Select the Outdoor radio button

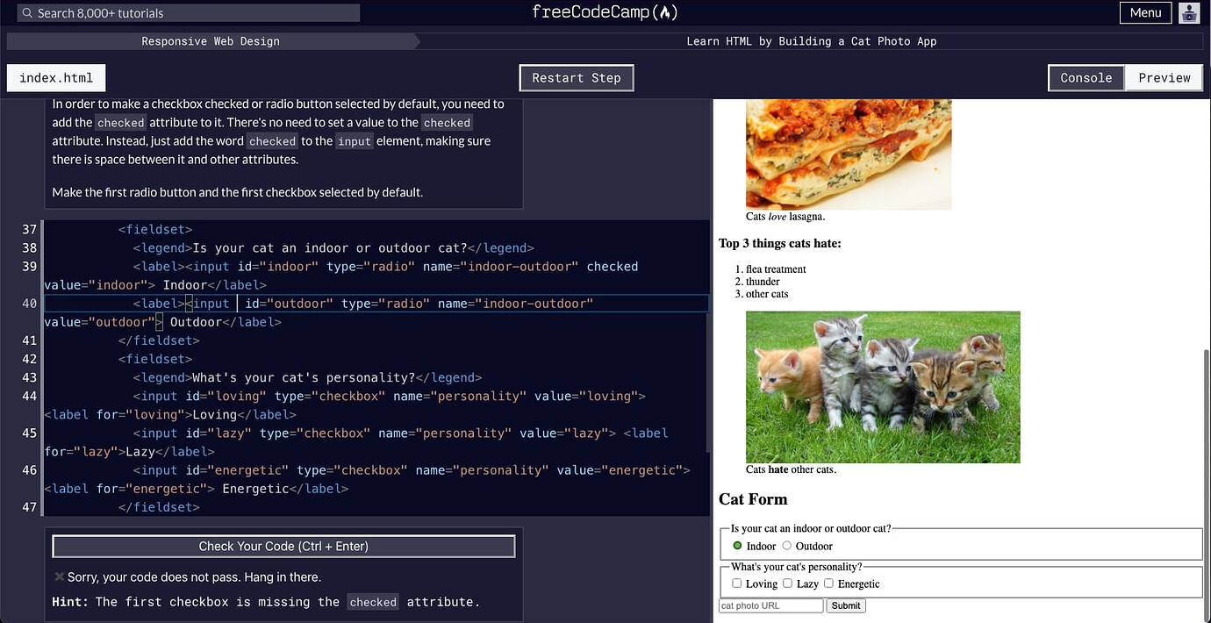click(789, 546)
